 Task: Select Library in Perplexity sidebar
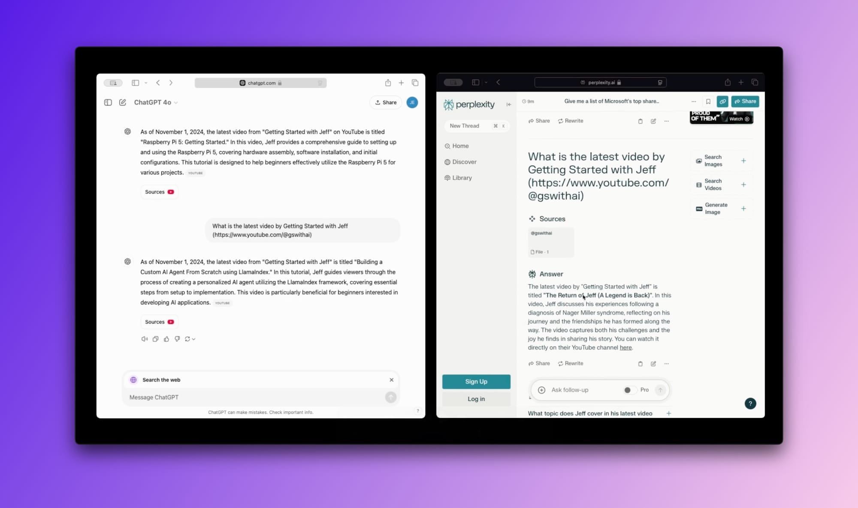462,177
